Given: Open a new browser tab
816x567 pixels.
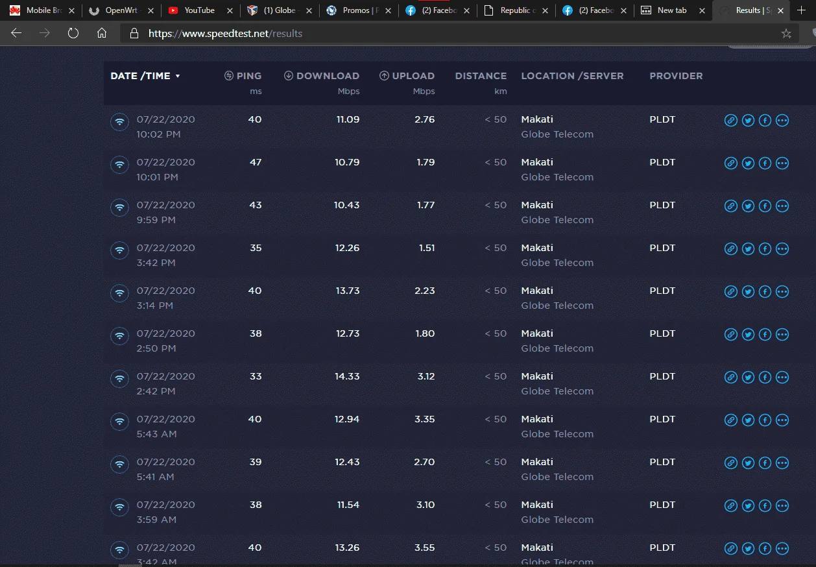Looking at the screenshot, I should tap(800, 10).
